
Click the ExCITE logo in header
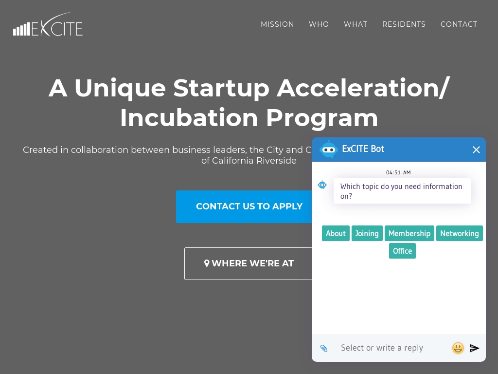[48, 24]
